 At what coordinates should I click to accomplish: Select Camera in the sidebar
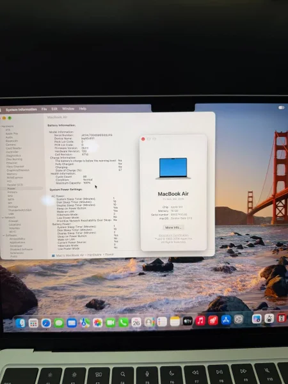(10, 145)
